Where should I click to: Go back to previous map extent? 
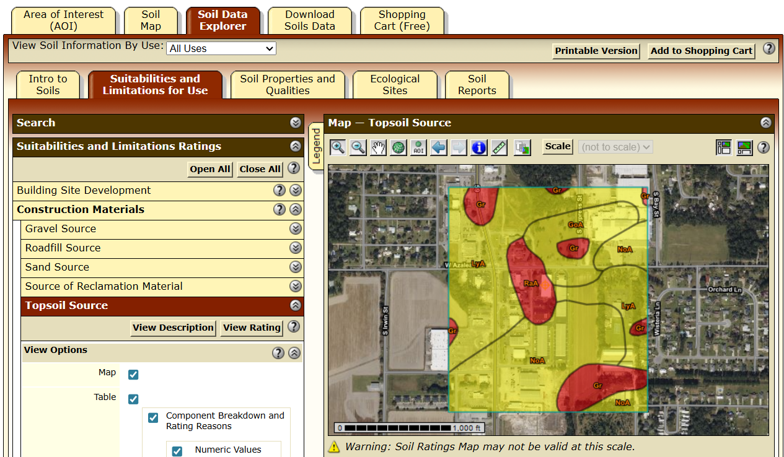[x=439, y=147]
